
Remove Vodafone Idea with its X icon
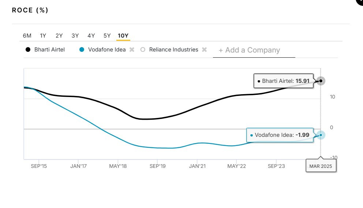(x=132, y=50)
